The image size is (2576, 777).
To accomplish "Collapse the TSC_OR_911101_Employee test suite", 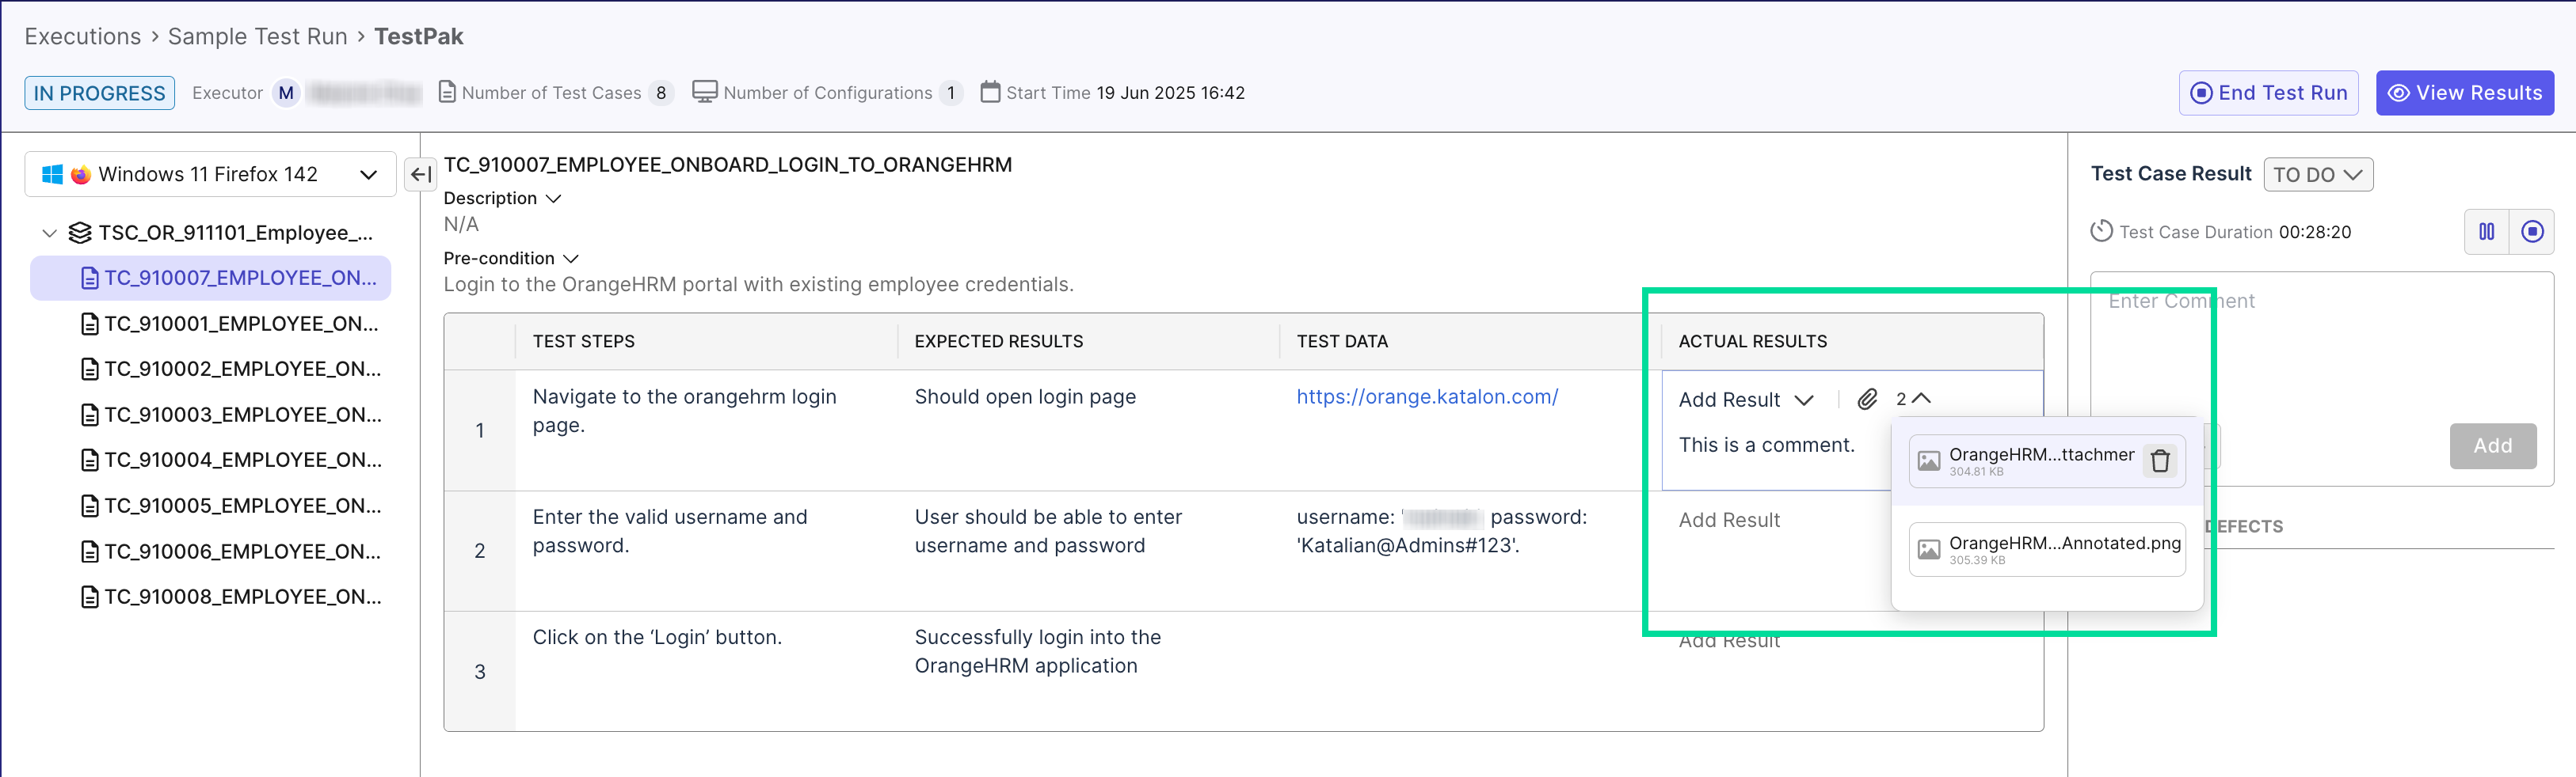I will 49,233.
